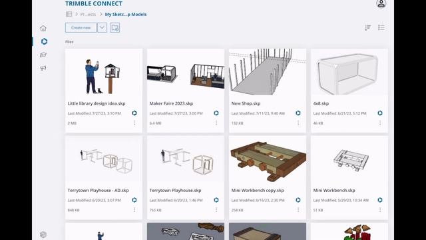Viewport: 426px width, 240px height.
Task: Go to Projects in breadcrumb
Action: [x=88, y=15]
